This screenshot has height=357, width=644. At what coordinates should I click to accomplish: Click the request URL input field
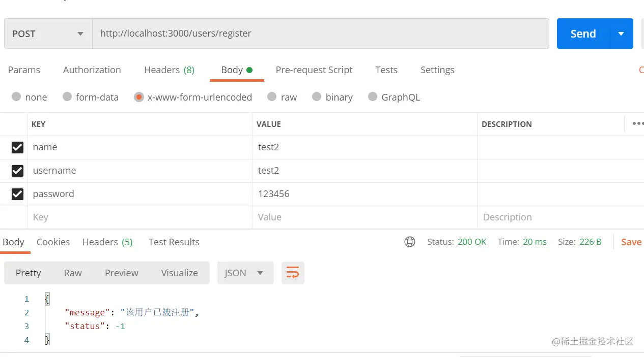click(x=321, y=34)
